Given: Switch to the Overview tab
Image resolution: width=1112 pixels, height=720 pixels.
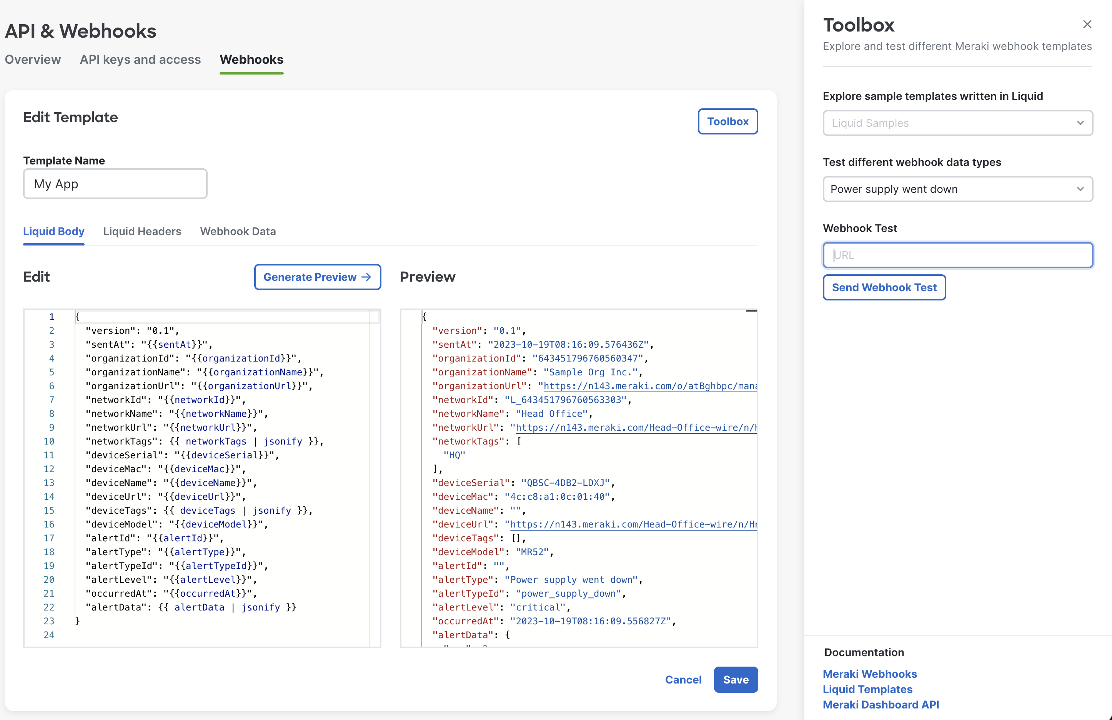Looking at the screenshot, I should [x=32, y=59].
